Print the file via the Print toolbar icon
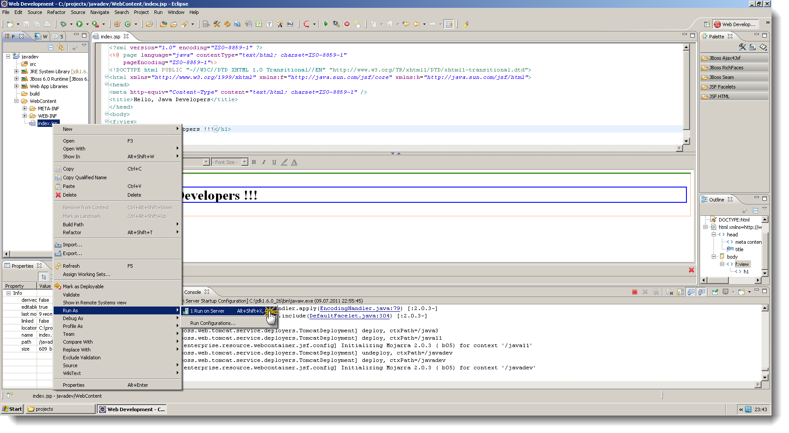The image size is (789, 433). [48, 25]
